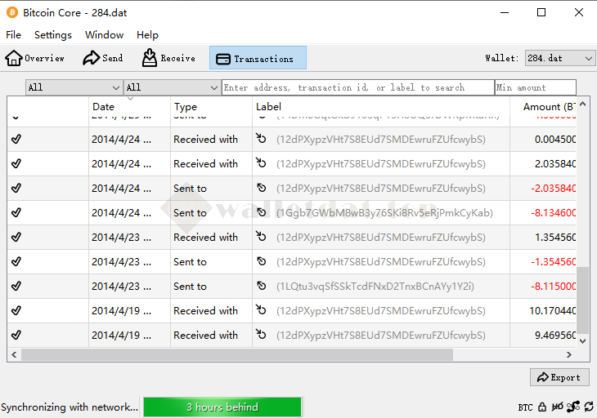This screenshot has width=597, height=418.
Task: Click the synchronization progress bar
Action: (x=222, y=407)
